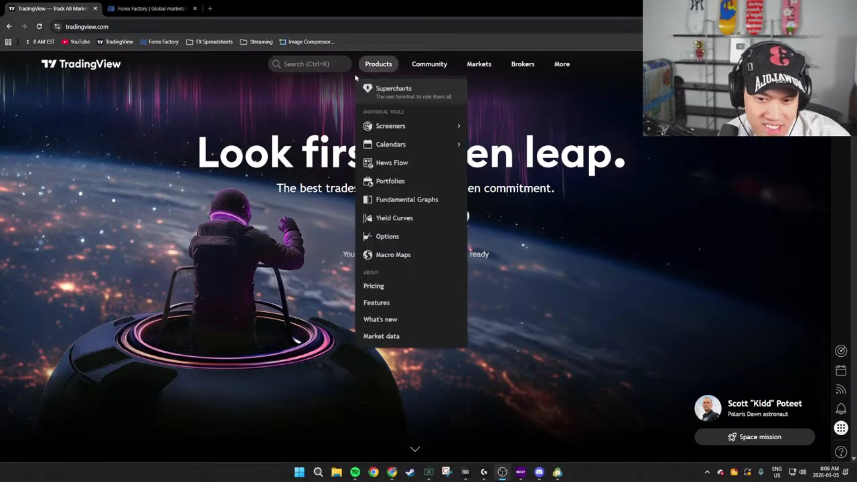Open the Forex Factory bookmark
The width and height of the screenshot is (857, 482).
pyautogui.click(x=159, y=42)
